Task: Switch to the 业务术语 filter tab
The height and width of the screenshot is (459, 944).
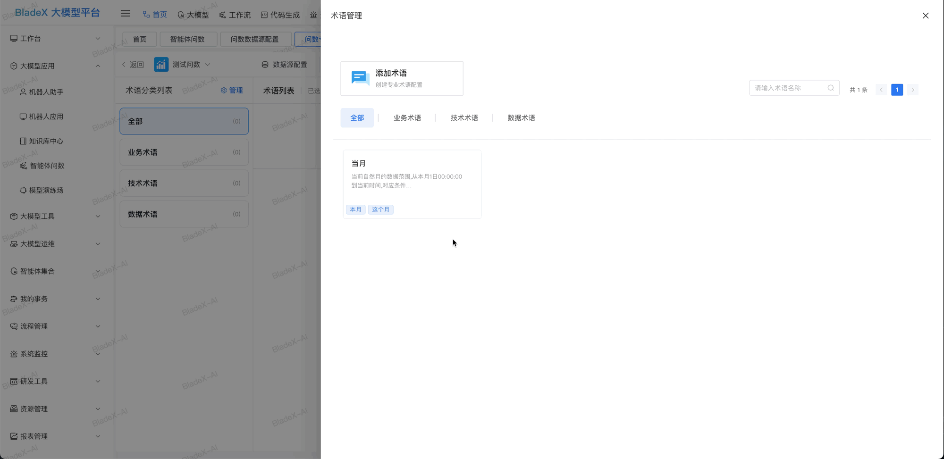Action: pyautogui.click(x=407, y=117)
